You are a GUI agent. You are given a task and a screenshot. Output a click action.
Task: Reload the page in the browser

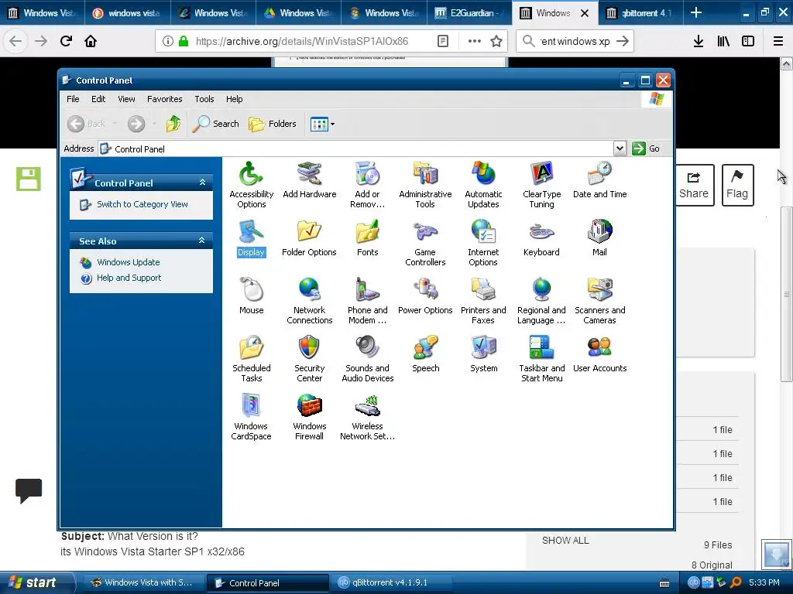(66, 42)
